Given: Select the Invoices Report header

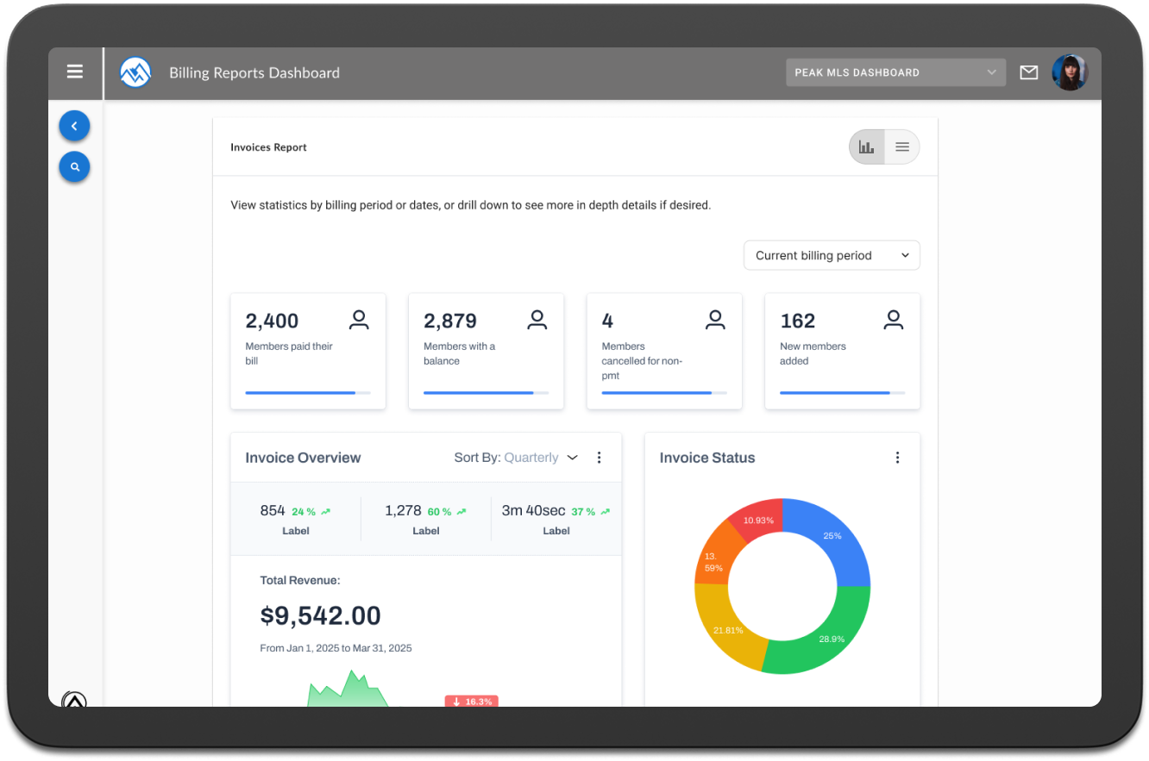Looking at the screenshot, I should (268, 147).
